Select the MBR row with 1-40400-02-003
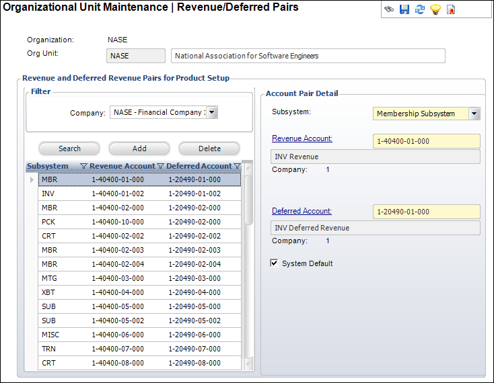The width and height of the screenshot is (494, 383). coord(139,250)
